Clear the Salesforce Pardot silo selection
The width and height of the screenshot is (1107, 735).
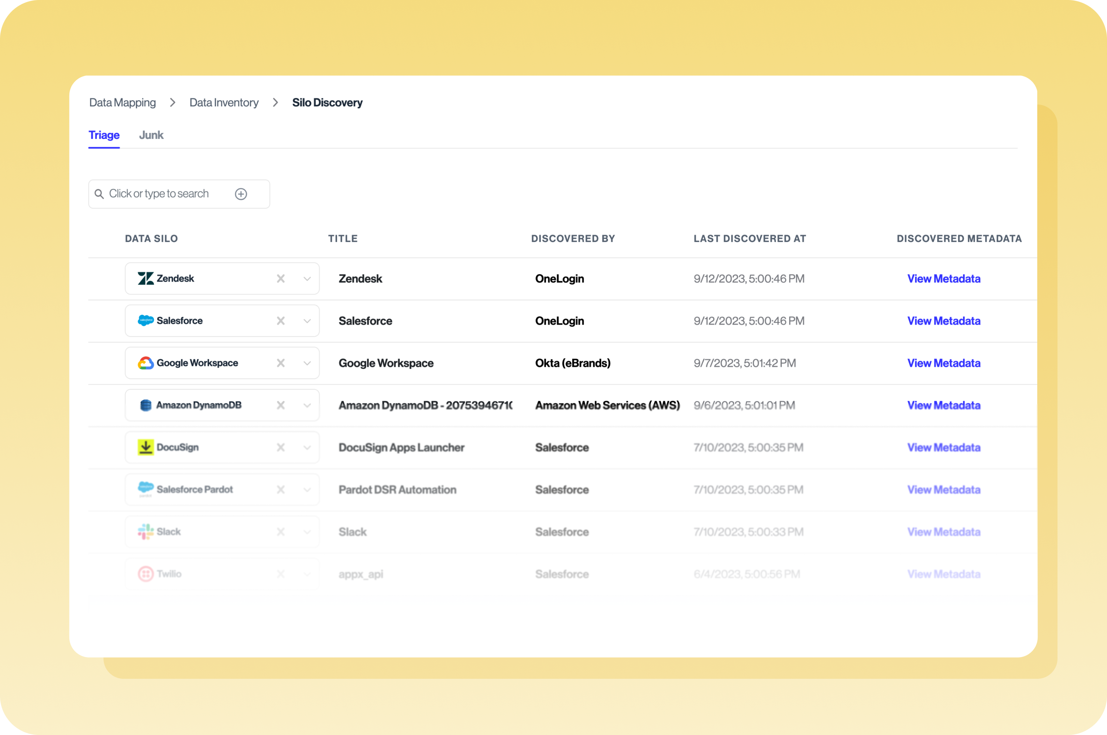coord(280,489)
